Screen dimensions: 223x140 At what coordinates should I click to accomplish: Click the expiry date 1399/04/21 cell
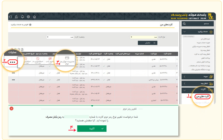[x=95, y=80]
